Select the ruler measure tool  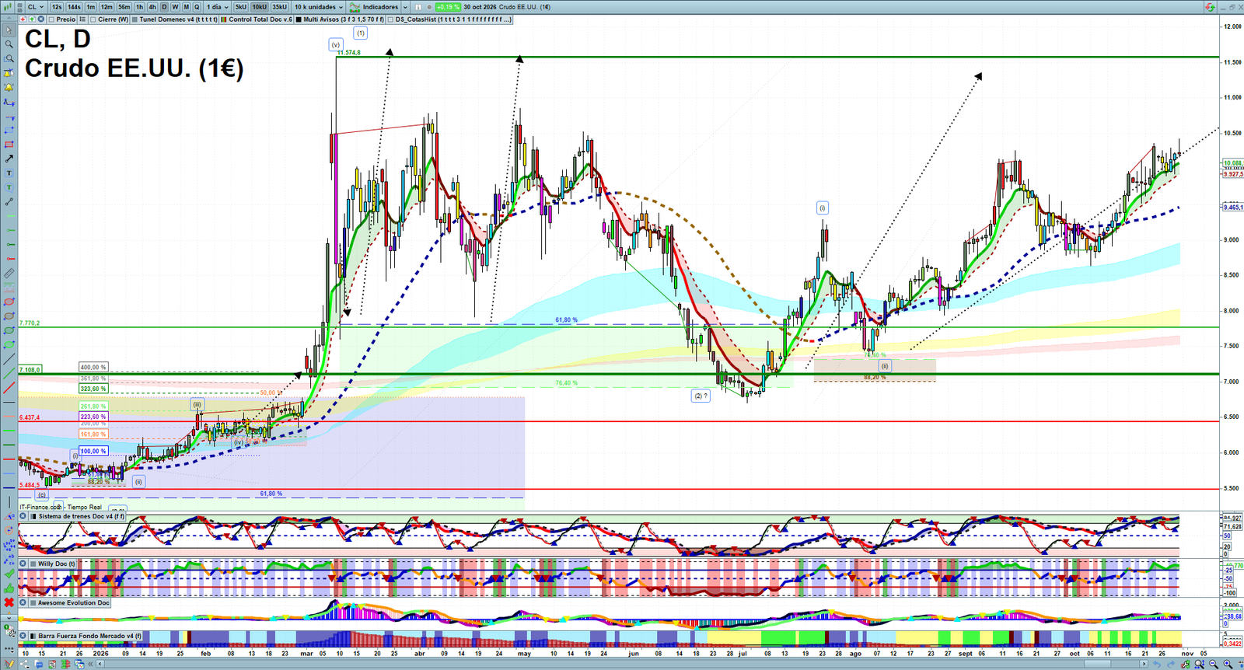[9, 273]
